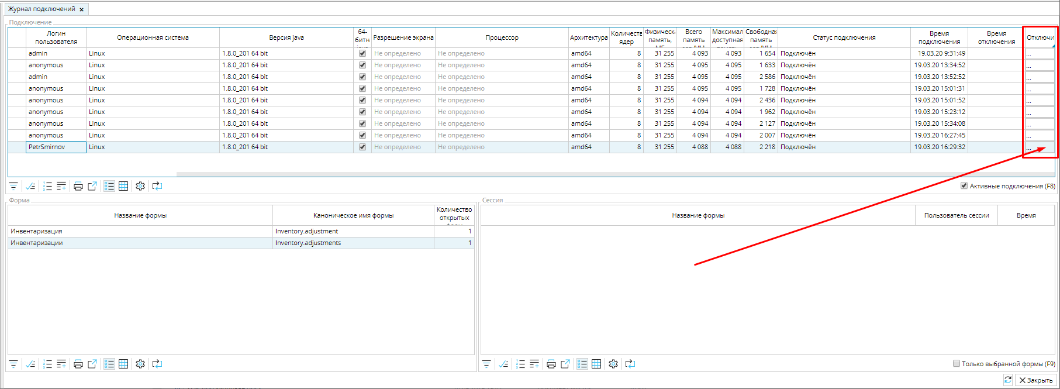1060x389 pixels.
Task: Click the refresh icon beside Закрыть
Action: click(1008, 380)
